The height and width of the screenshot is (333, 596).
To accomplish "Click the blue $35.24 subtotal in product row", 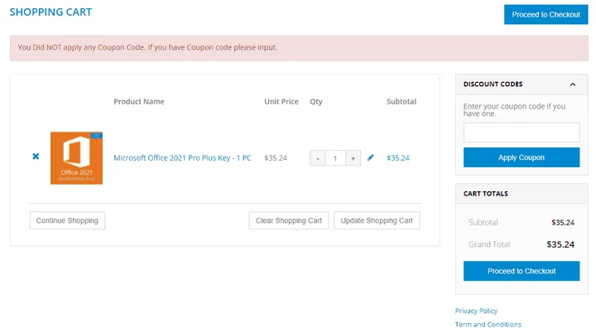I will pos(398,157).
